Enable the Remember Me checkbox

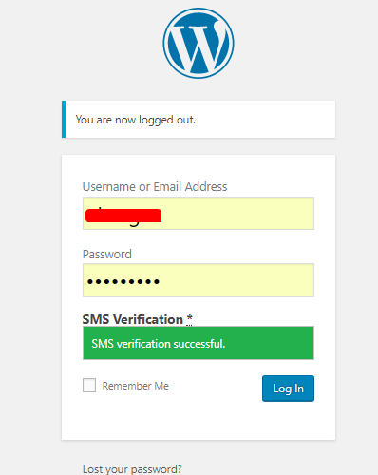point(89,386)
